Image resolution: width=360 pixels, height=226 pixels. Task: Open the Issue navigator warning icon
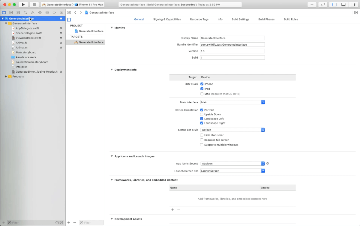click(33, 13)
